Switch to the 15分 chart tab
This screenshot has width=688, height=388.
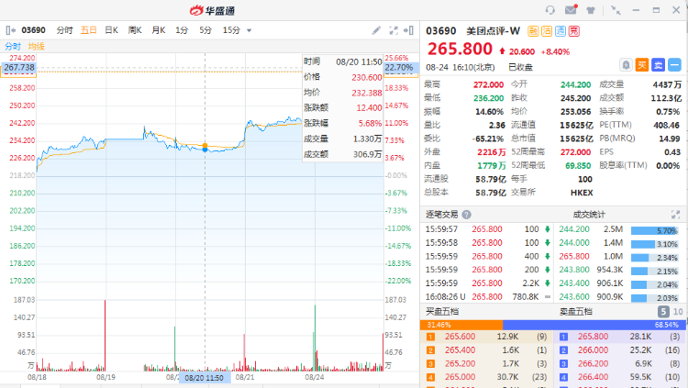click(x=231, y=30)
